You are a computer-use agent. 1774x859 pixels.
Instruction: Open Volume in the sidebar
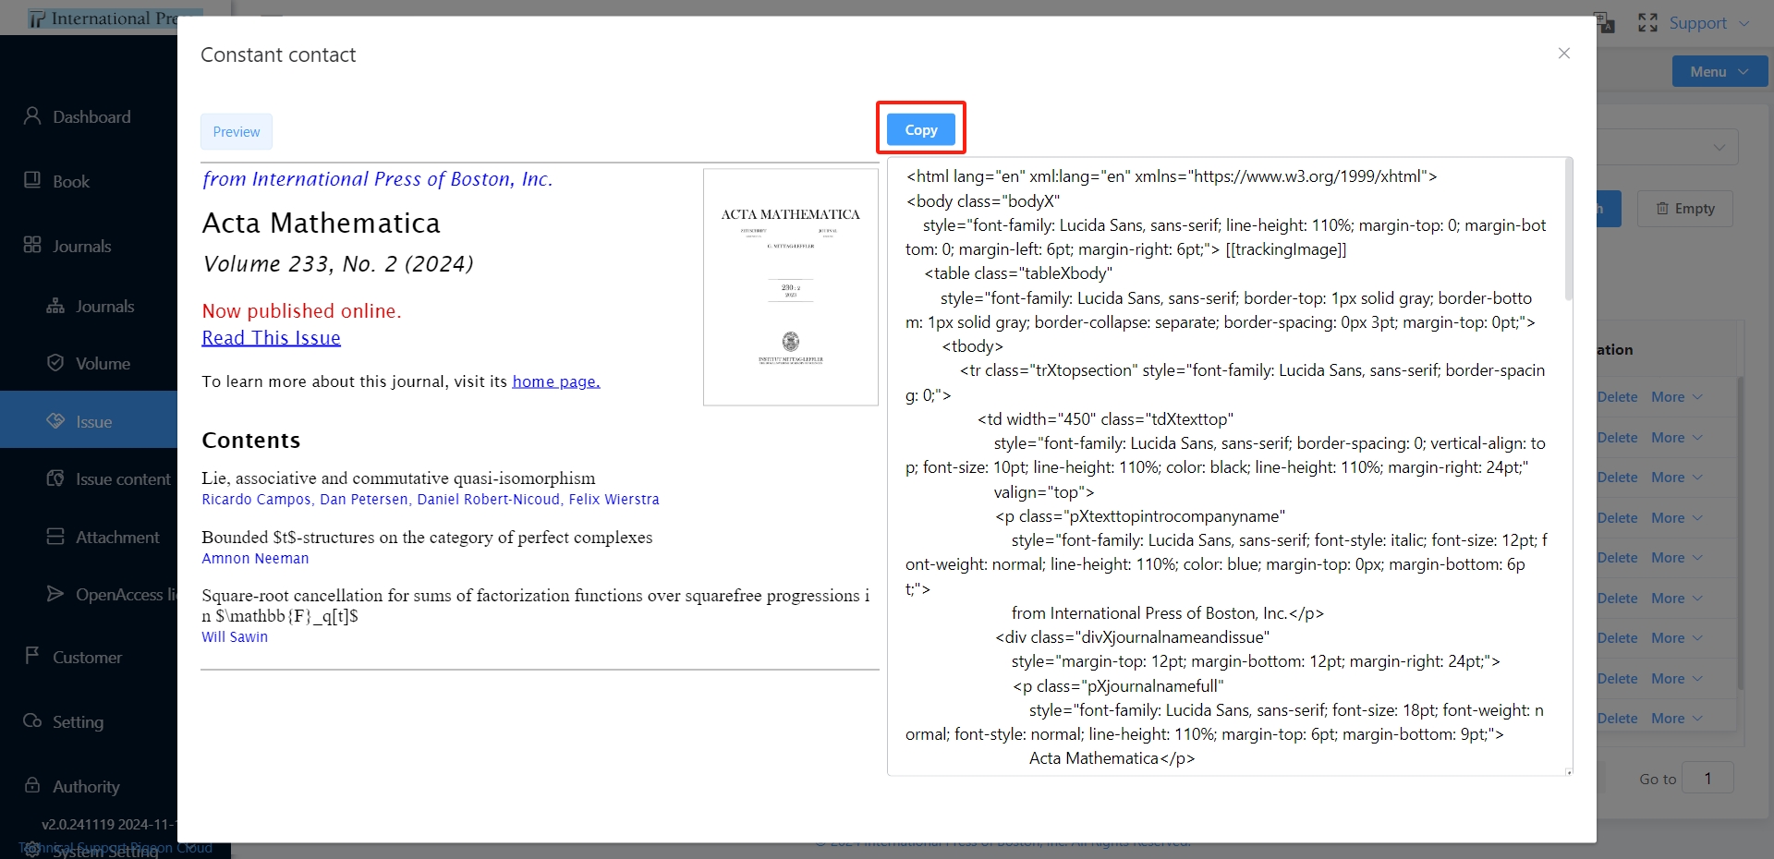point(103,364)
